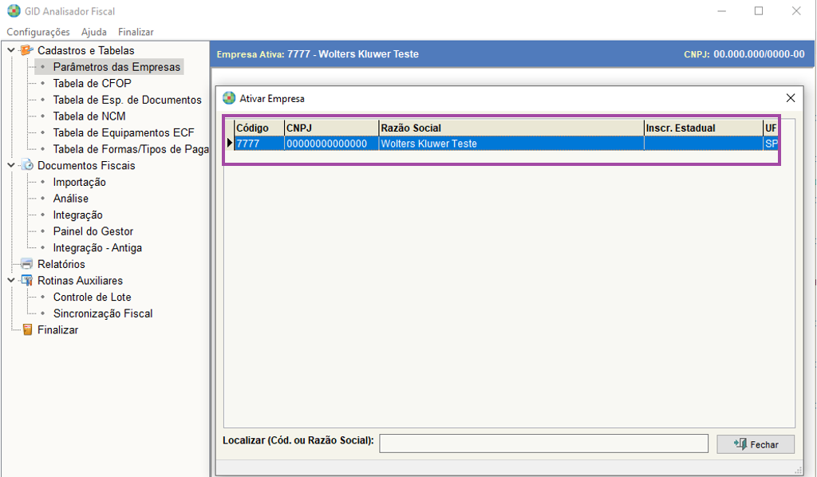Image resolution: width=817 pixels, height=477 pixels.
Task: Click the Ativar Empresa dialog title icon
Action: pyautogui.click(x=229, y=98)
